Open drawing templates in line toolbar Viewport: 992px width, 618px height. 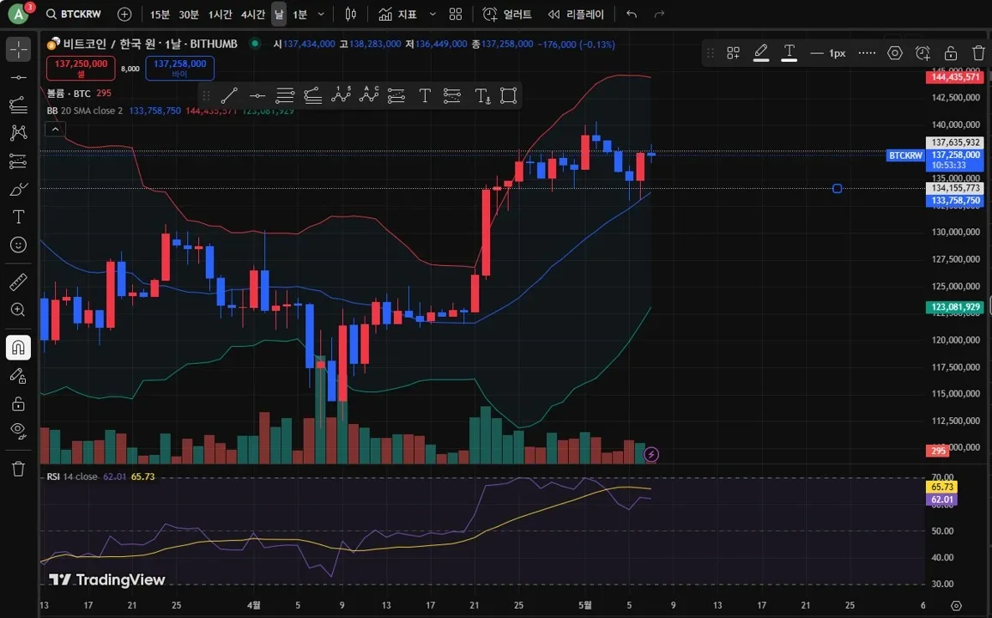(x=733, y=53)
